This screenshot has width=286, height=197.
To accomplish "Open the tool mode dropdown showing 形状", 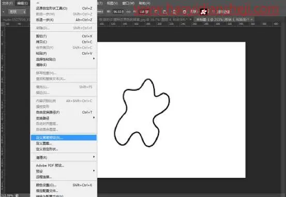I will coord(17,12).
